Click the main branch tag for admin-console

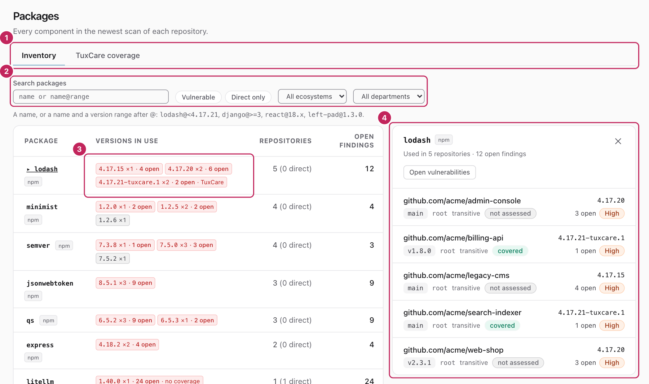pos(415,213)
